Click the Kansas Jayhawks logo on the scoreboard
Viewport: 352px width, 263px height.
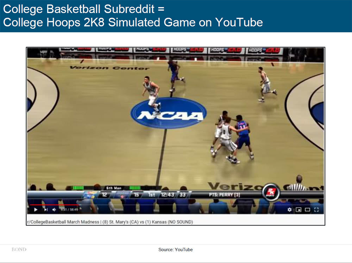[x=91, y=195]
